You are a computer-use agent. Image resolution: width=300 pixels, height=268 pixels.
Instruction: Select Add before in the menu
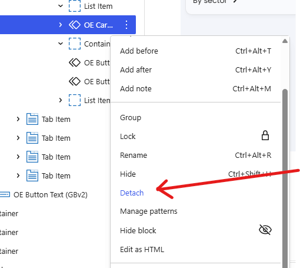(139, 51)
